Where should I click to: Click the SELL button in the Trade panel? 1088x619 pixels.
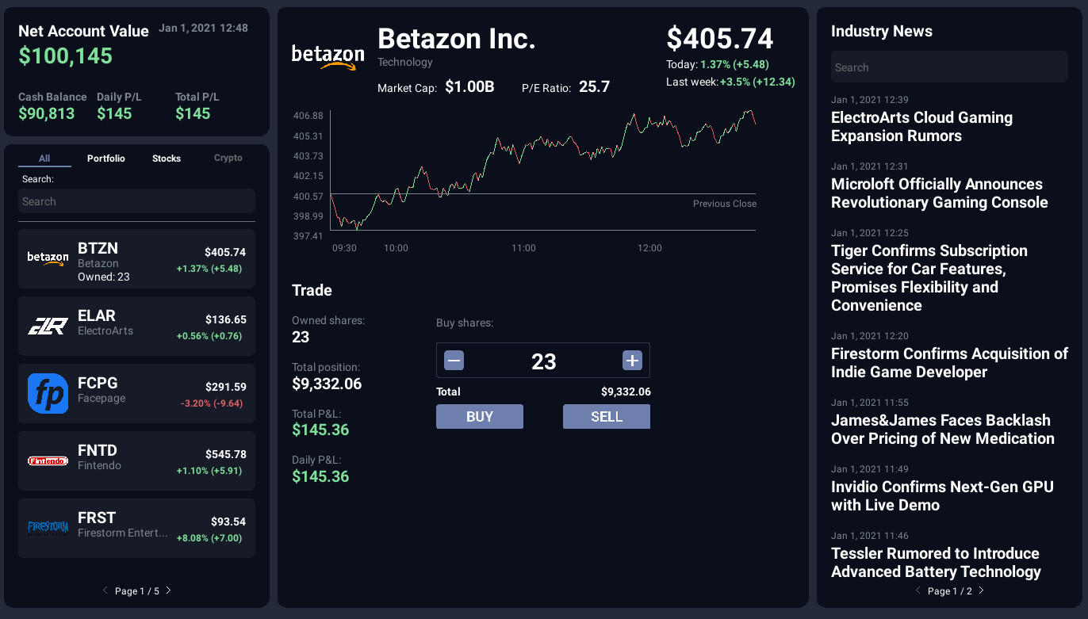click(606, 416)
